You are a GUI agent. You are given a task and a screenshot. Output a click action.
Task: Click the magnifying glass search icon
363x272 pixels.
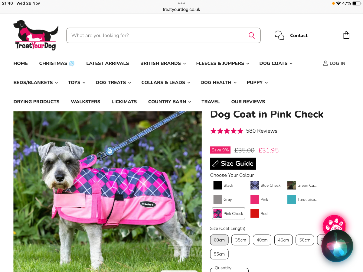pos(252,35)
